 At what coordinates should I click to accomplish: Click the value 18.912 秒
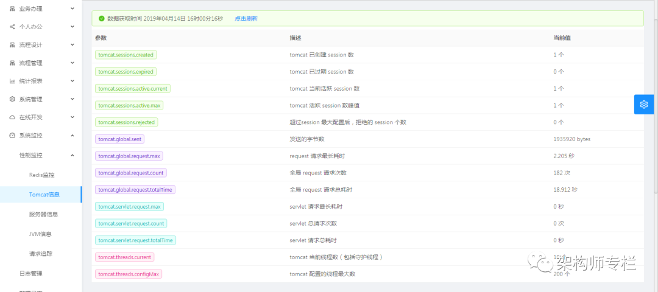tap(565, 190)
